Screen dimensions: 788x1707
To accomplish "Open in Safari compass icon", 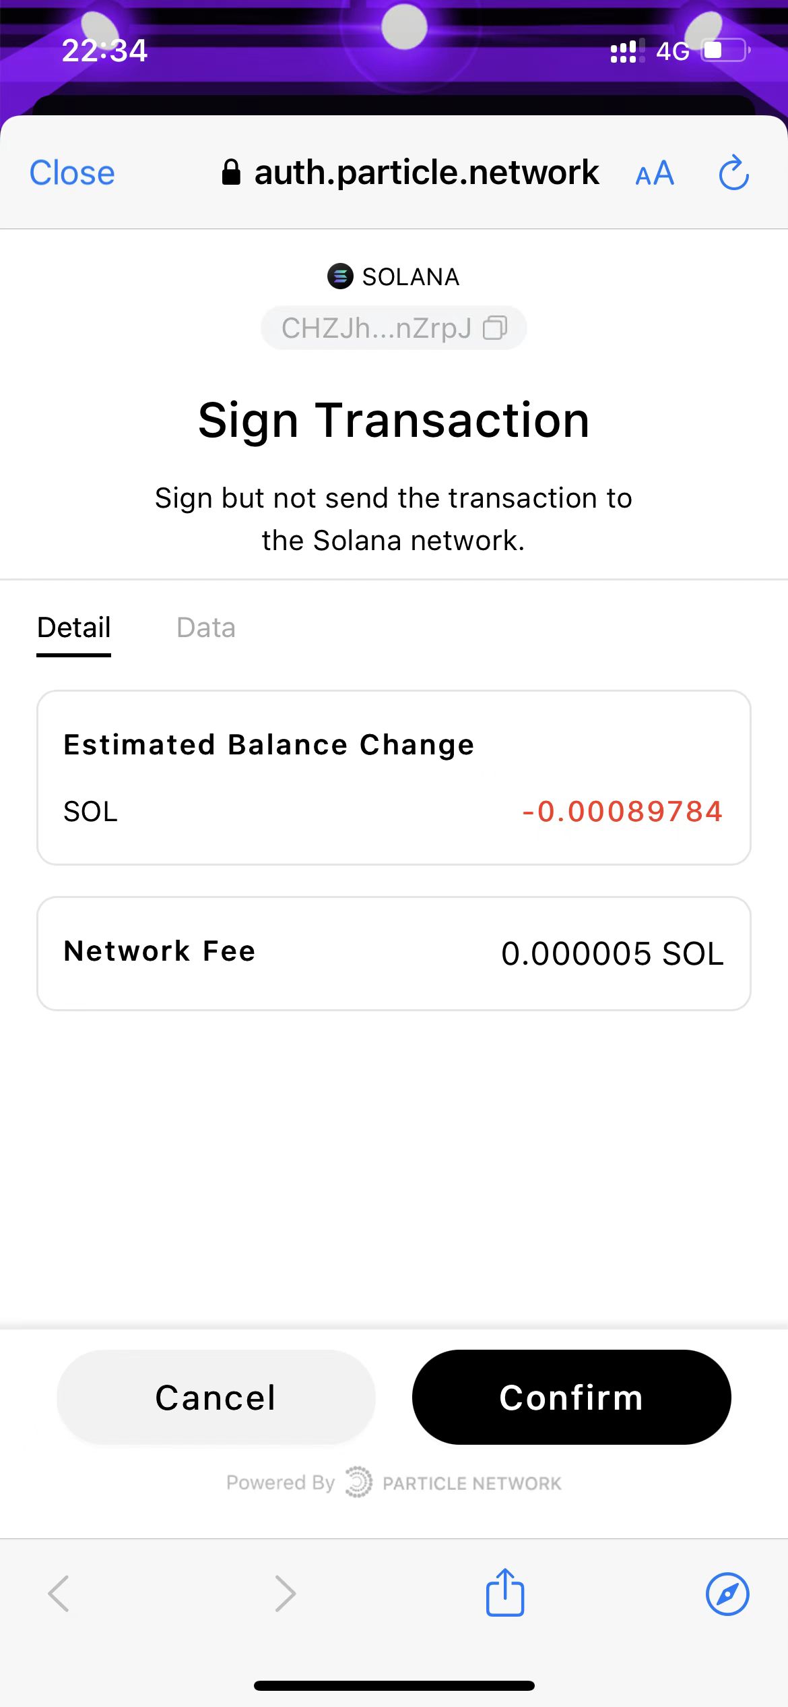I will coord(727,1594).
